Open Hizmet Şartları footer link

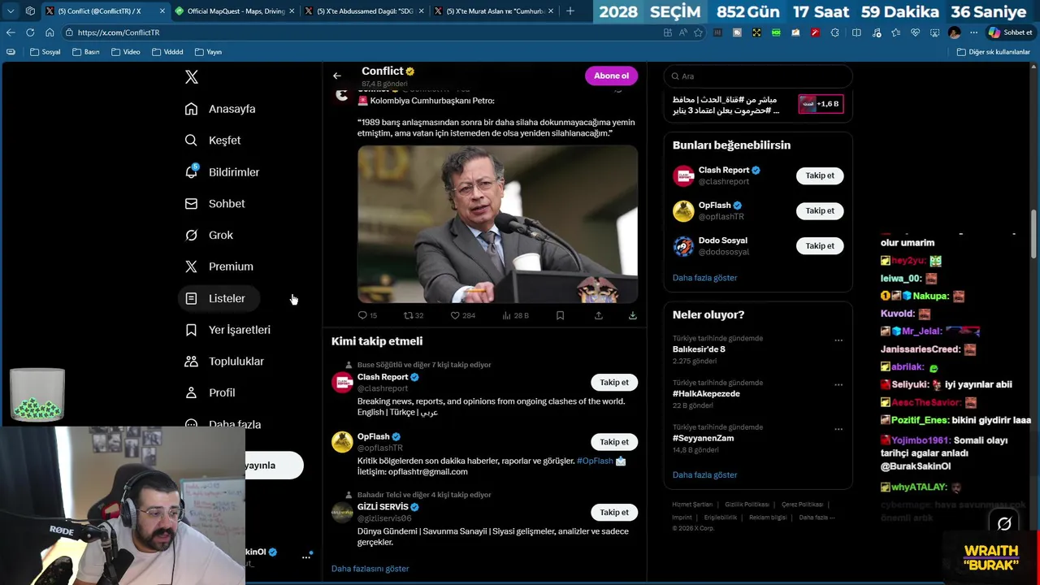coord(692,505)
